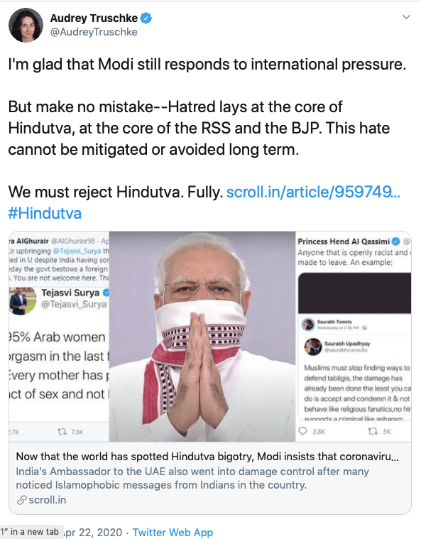This screenshot has height=539, width=421.
Task: Click the retweet icon showing 7.5K
Action: (x=62, y=431)
